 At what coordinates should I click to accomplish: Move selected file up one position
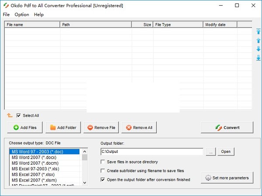(x=258, y=40)
